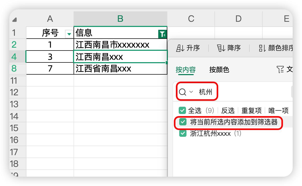Select row 1 header
Viewport: 302px width, 186px height.
tap(14, 33)
